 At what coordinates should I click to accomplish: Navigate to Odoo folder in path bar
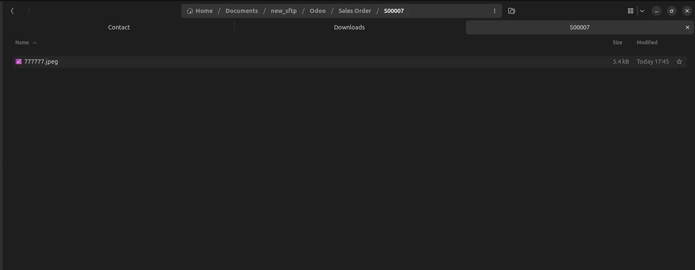click(318, 11)
